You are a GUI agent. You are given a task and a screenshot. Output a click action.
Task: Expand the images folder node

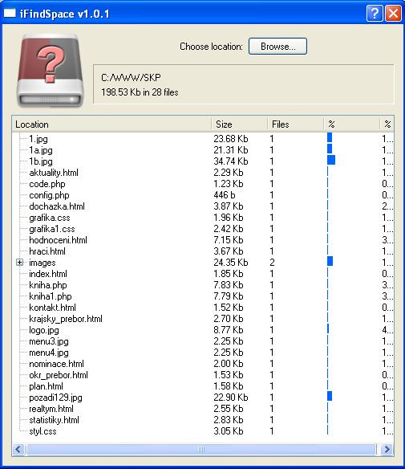20,263
